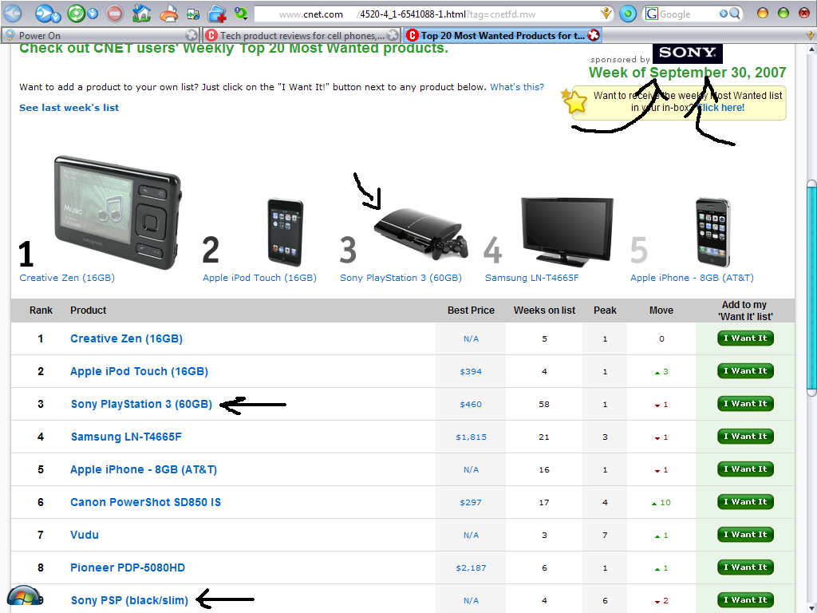The height and width of the screenshot is (613, 817).
Task: Click the $394 best price link
Action: (471, 372)
